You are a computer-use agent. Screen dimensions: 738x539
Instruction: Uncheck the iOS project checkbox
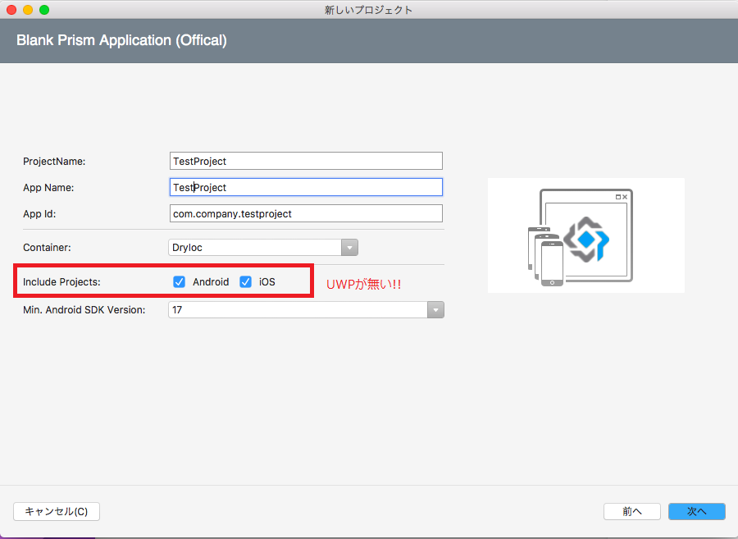pos(246,282)
